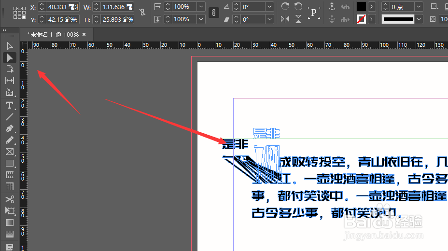Click the black stroke style preview line
The height and width of the screenshot is (251, 448).
[398, 19]
